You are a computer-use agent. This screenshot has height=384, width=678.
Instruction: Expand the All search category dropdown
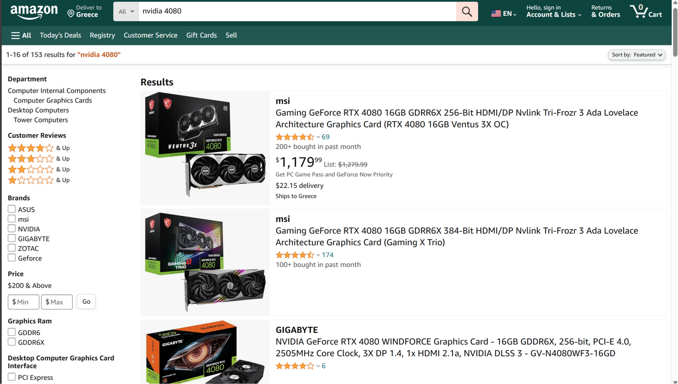(126, 11)
